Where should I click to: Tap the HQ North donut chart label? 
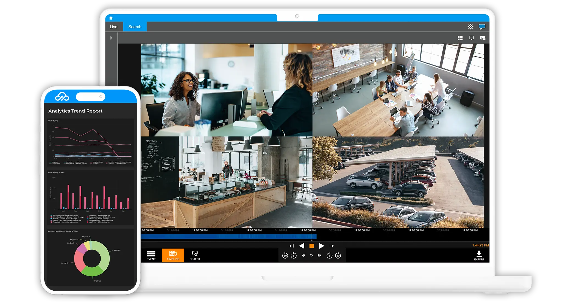pos(65,263)
